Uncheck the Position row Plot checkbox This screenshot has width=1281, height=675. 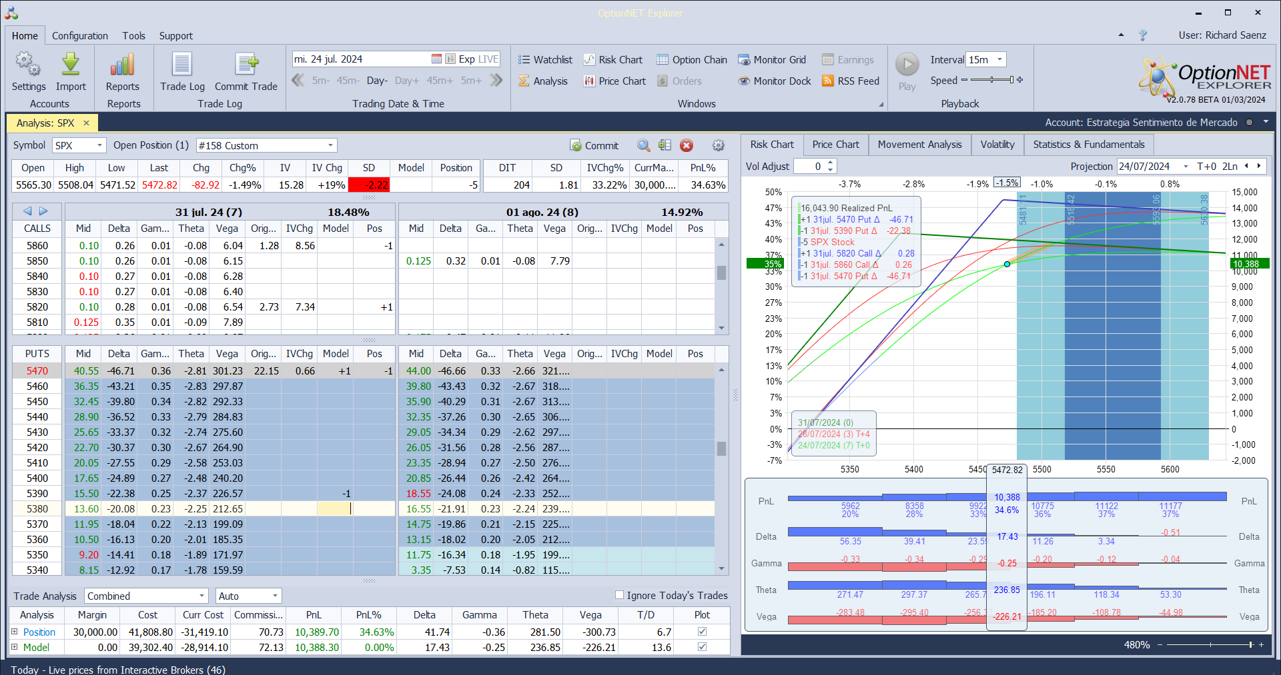(x=702, y=632)
